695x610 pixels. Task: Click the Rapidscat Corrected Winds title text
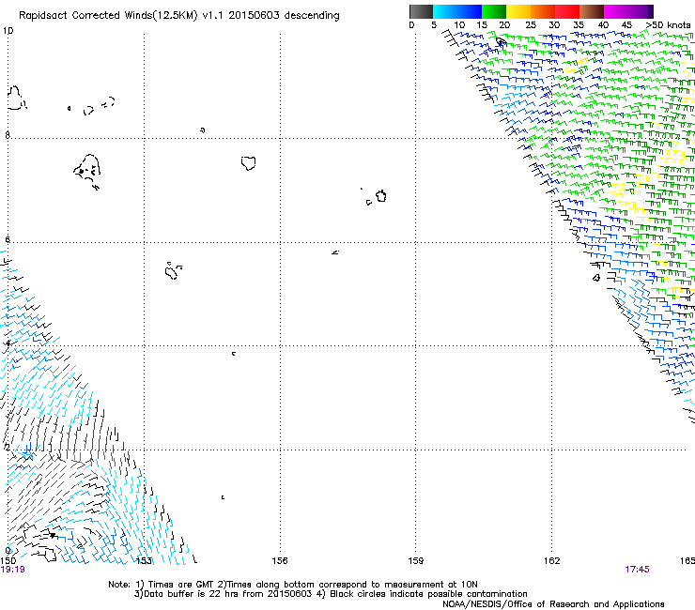tap(179, 16)
